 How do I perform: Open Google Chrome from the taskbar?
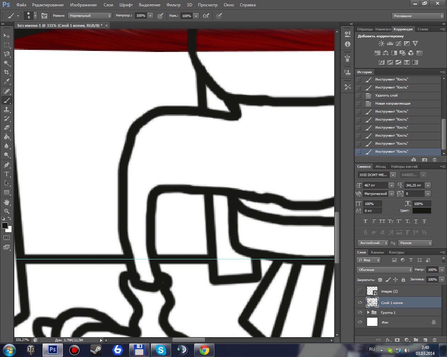pos(204,350)
